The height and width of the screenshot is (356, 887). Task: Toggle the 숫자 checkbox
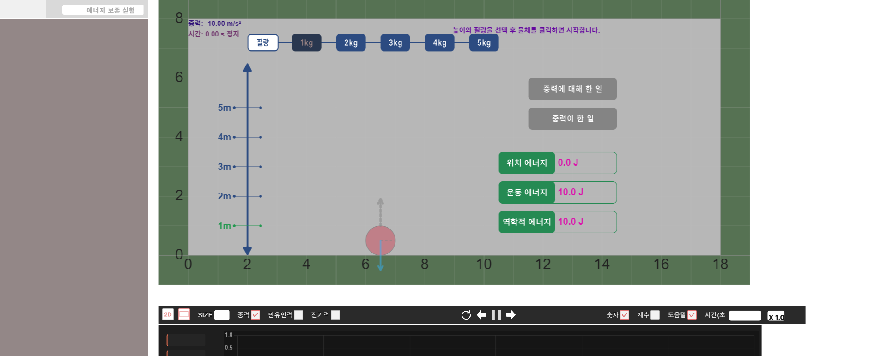click(625, 315)
